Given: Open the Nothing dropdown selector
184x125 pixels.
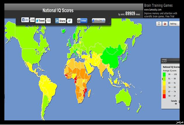Looking at the screenshot, I should (x=173, y=23).
